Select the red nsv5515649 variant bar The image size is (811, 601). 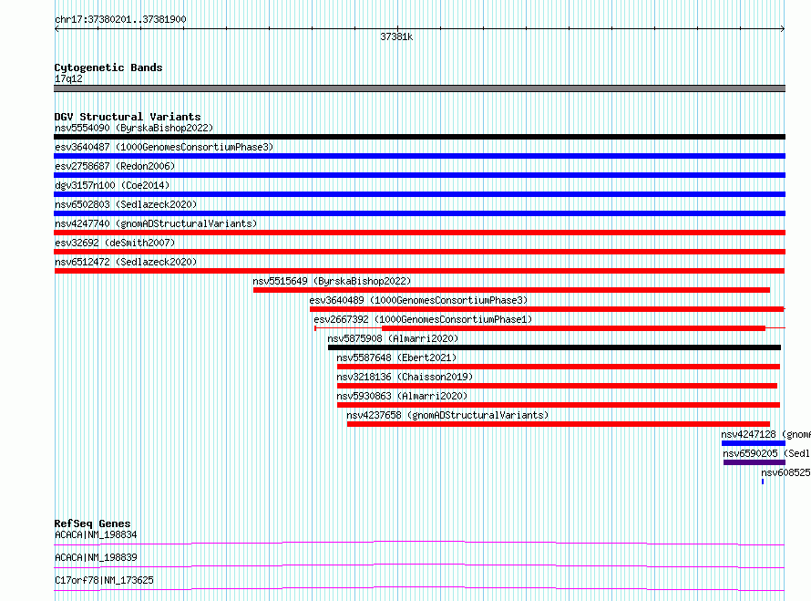coord(511,290)
